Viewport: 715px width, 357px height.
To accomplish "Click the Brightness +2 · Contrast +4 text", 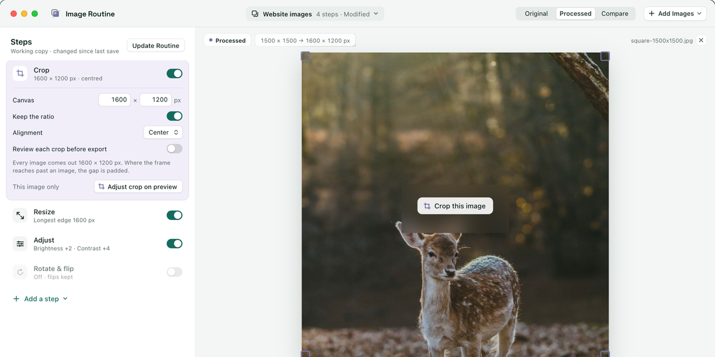I will (x=71, y=249).
